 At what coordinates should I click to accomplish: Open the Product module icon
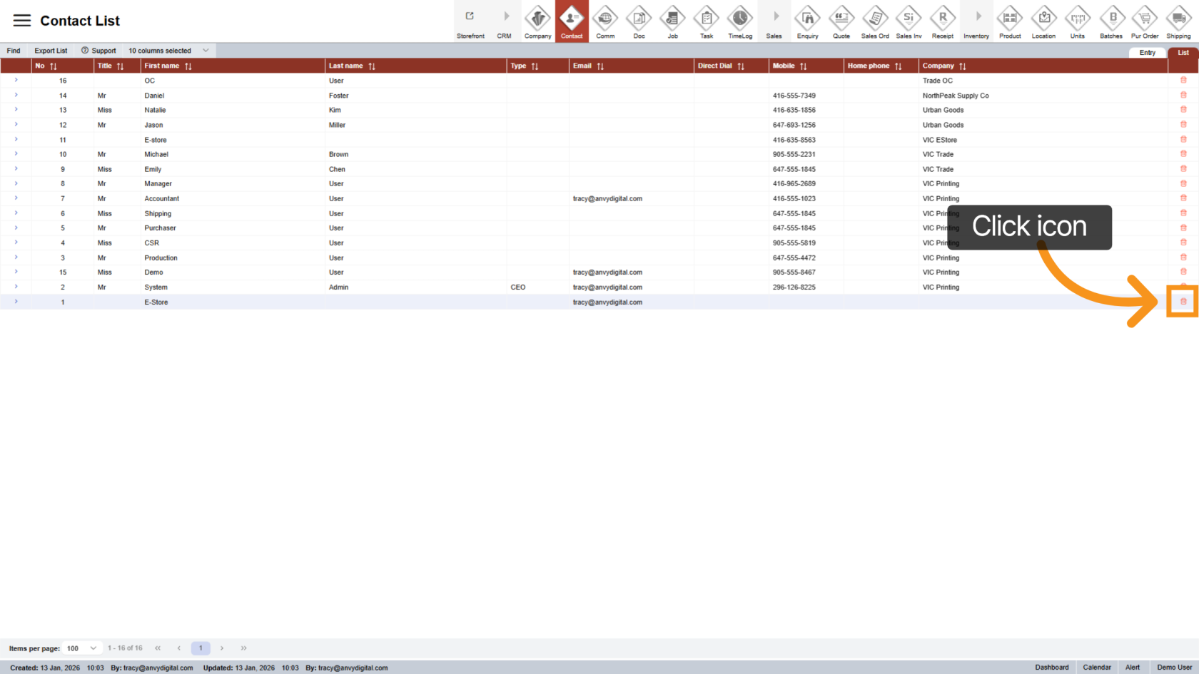coord(1010,21)
